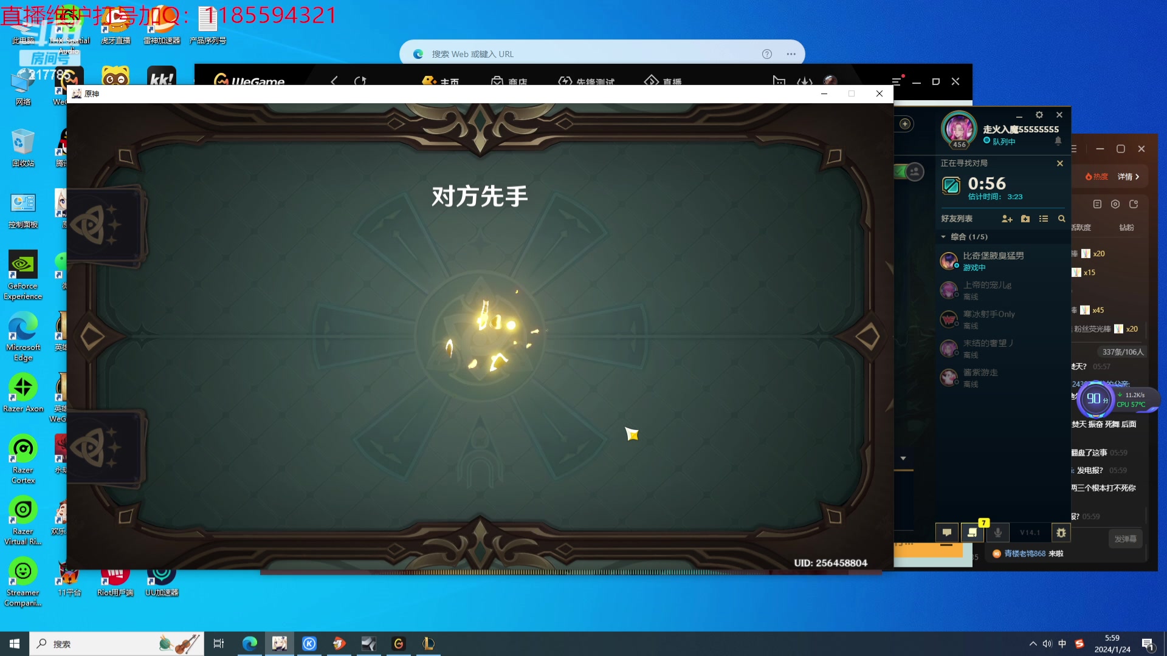The image size is (1167, 656).
Task: Show hidden system tray icons
Action: pyautogui.click(x=1033, y=644)
